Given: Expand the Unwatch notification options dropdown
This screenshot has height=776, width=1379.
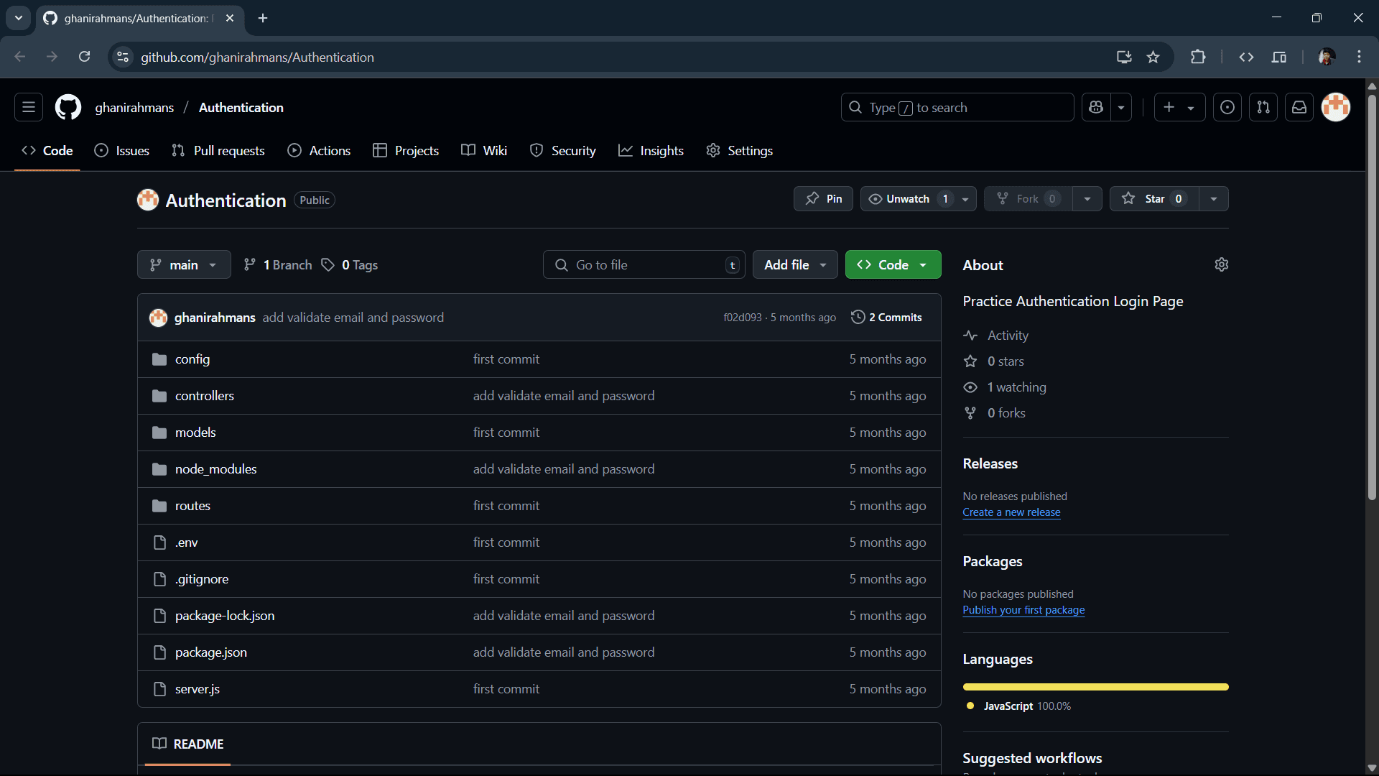Looking at the screenshot, I should (x=966, y=199).
